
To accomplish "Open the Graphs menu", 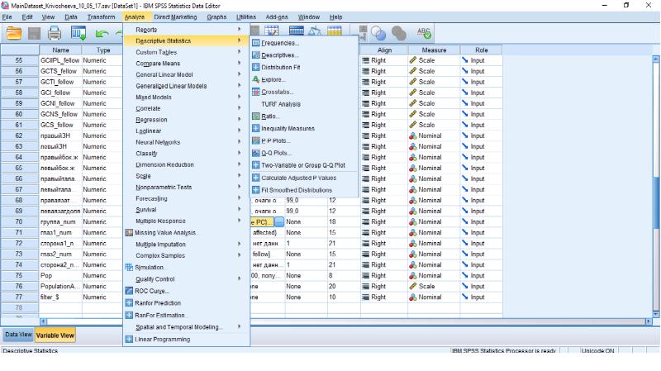I will coord(216,17).
